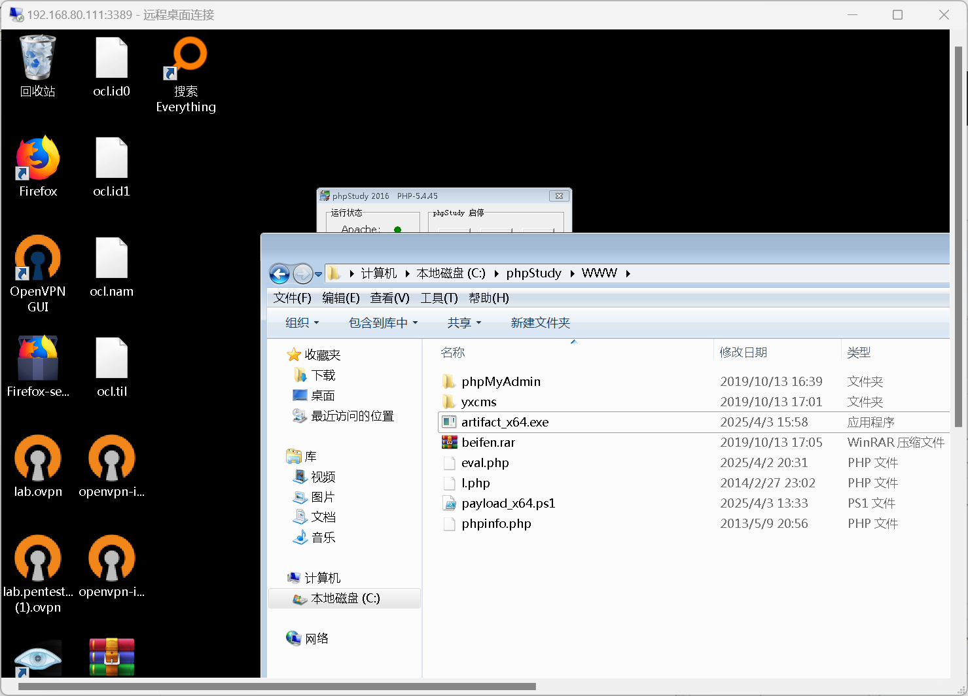Click the remote desktop horizontal scrollbar

click(x=277, y=686)
